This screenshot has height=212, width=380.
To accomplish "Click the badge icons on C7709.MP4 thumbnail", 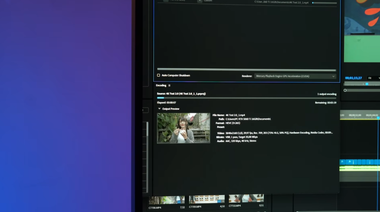I will 220,202.
